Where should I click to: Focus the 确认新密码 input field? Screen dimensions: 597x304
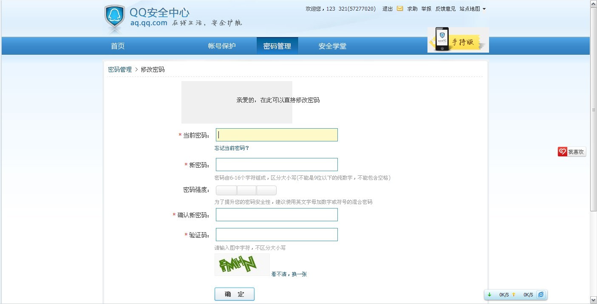click(x=277, y=214)
